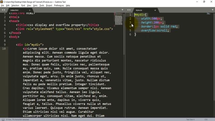Open the File menu
The width and height of the screenshot is (215, 121).
coord(2,5)
